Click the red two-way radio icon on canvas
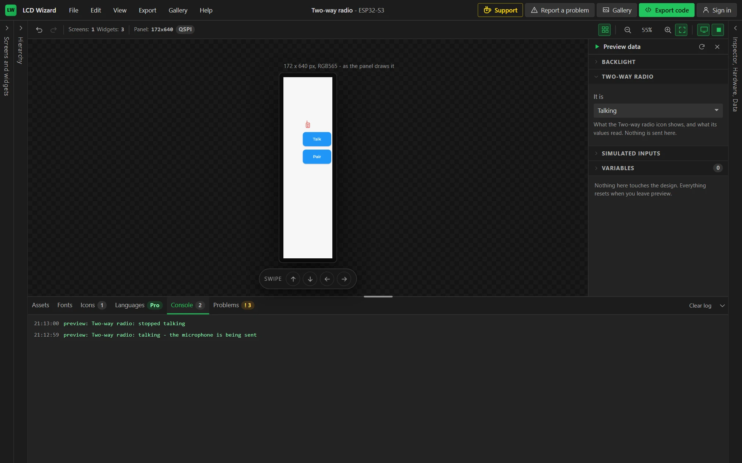The height and width of the screenshot is (463, 742). [308, 125]
